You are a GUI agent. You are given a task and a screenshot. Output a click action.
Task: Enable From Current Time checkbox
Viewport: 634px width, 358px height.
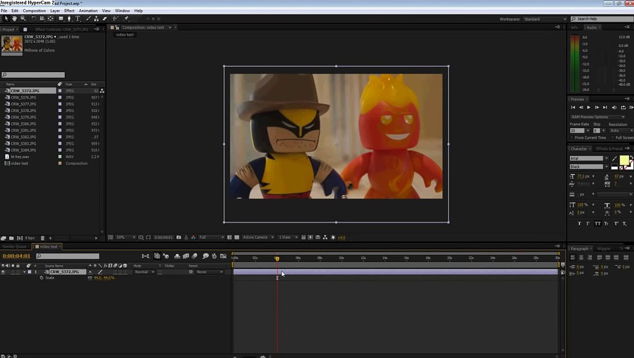coord(572,138)
